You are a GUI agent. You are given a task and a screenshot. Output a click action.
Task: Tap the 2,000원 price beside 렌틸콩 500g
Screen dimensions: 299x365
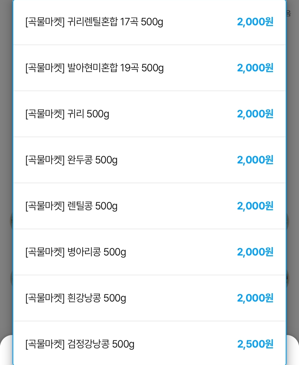pos(255,206)
